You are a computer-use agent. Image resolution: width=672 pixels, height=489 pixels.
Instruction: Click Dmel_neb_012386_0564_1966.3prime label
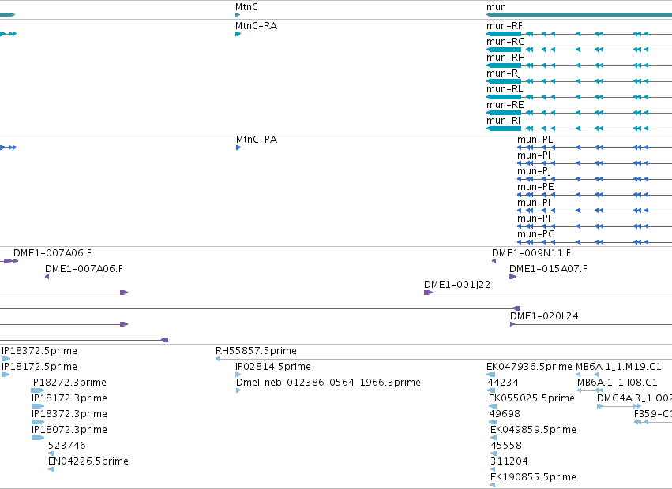coord(328,383)
